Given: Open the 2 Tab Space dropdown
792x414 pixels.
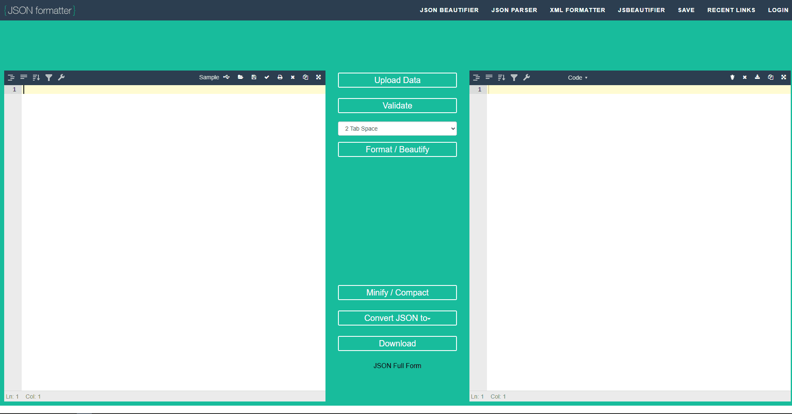Looking at the screenshot, I should (397, 129).
